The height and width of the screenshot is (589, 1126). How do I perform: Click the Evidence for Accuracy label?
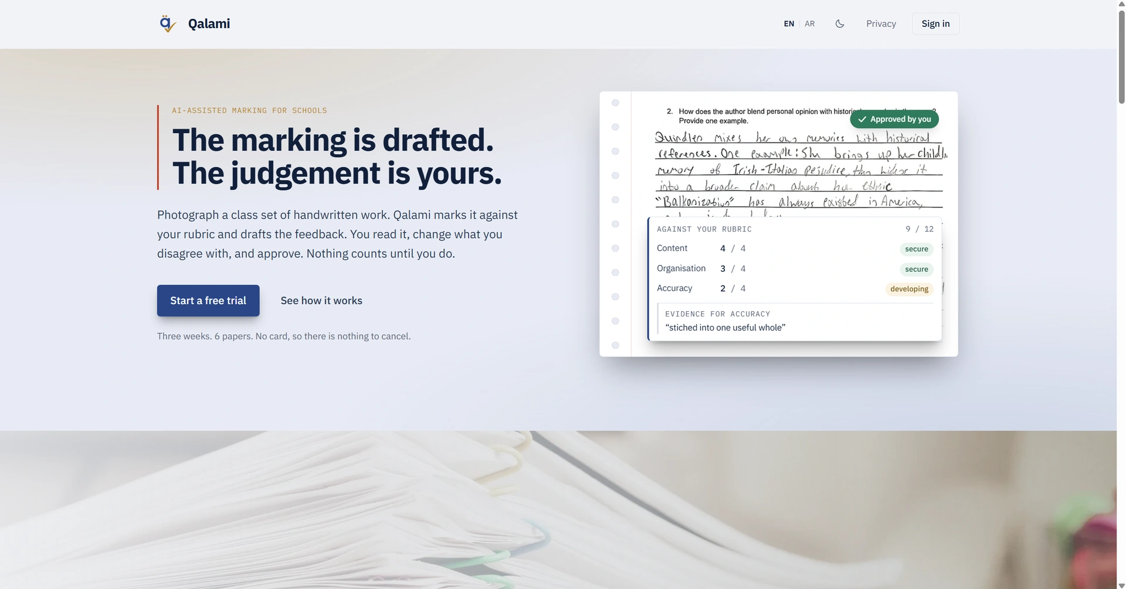tap(718, 314)
